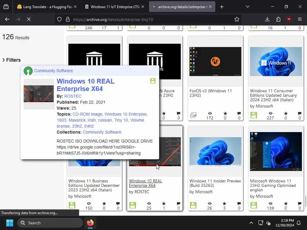The width and height of the screenshot is (307, 230).
Task: Open the notifications bell icon
Action: [299, 223]
